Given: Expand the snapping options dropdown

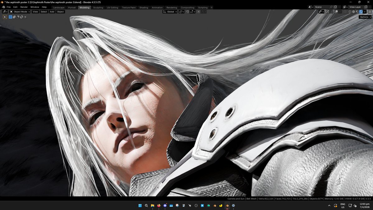Looking at the screenshot, I should (x=192, y=12).
